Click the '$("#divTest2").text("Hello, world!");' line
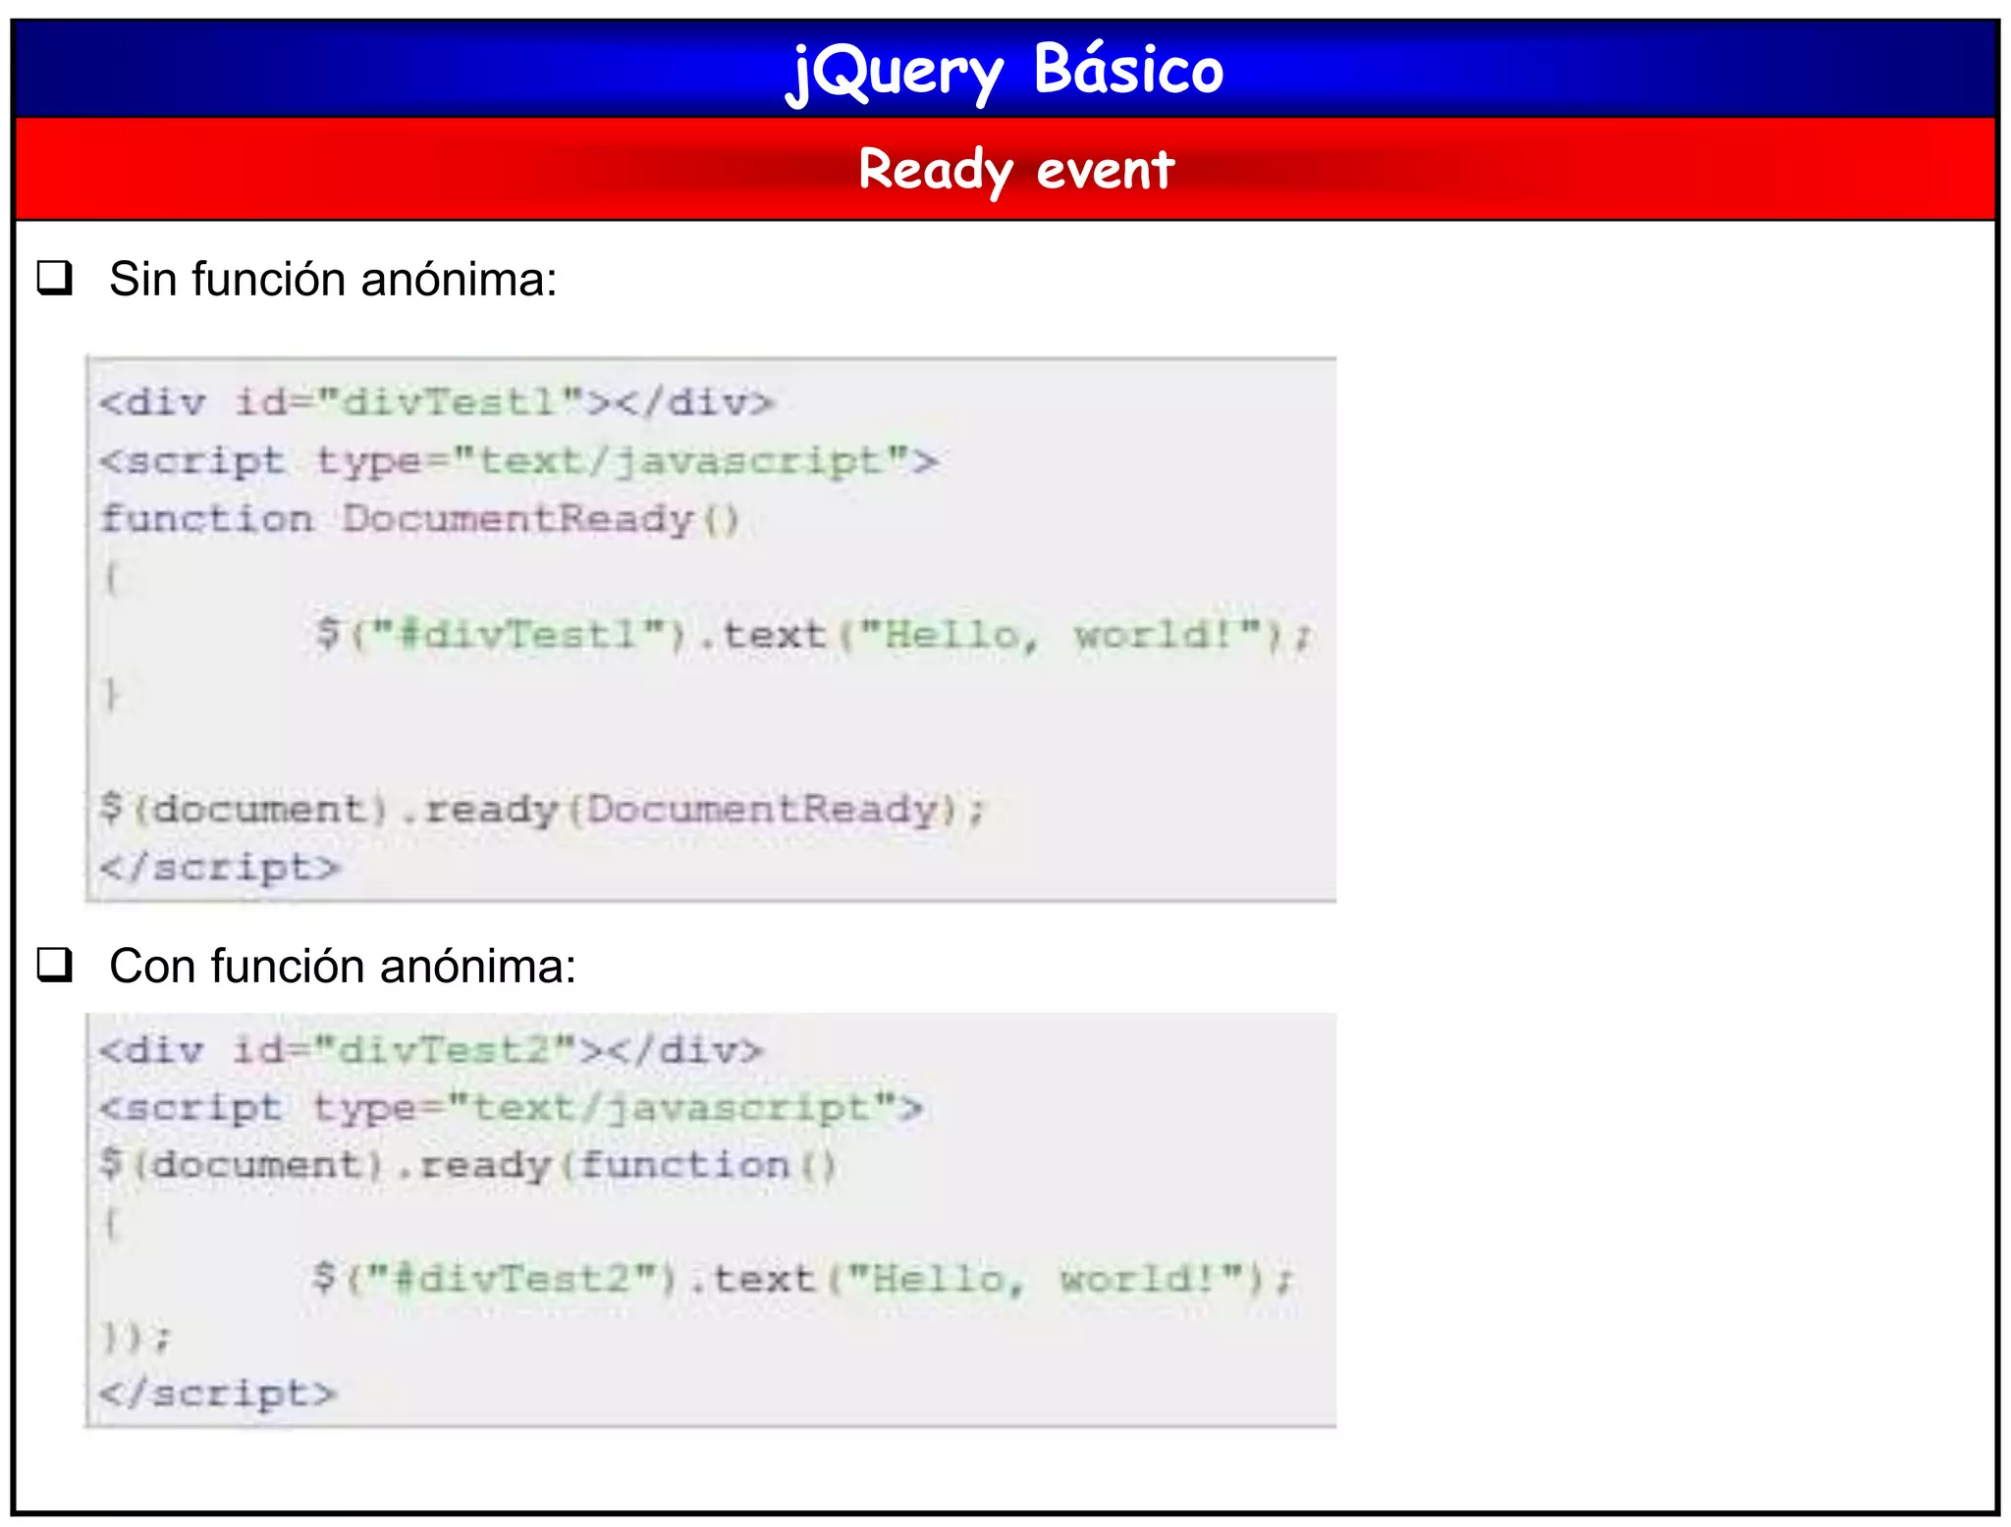 pyautogui.click(x=803, y=1279)
